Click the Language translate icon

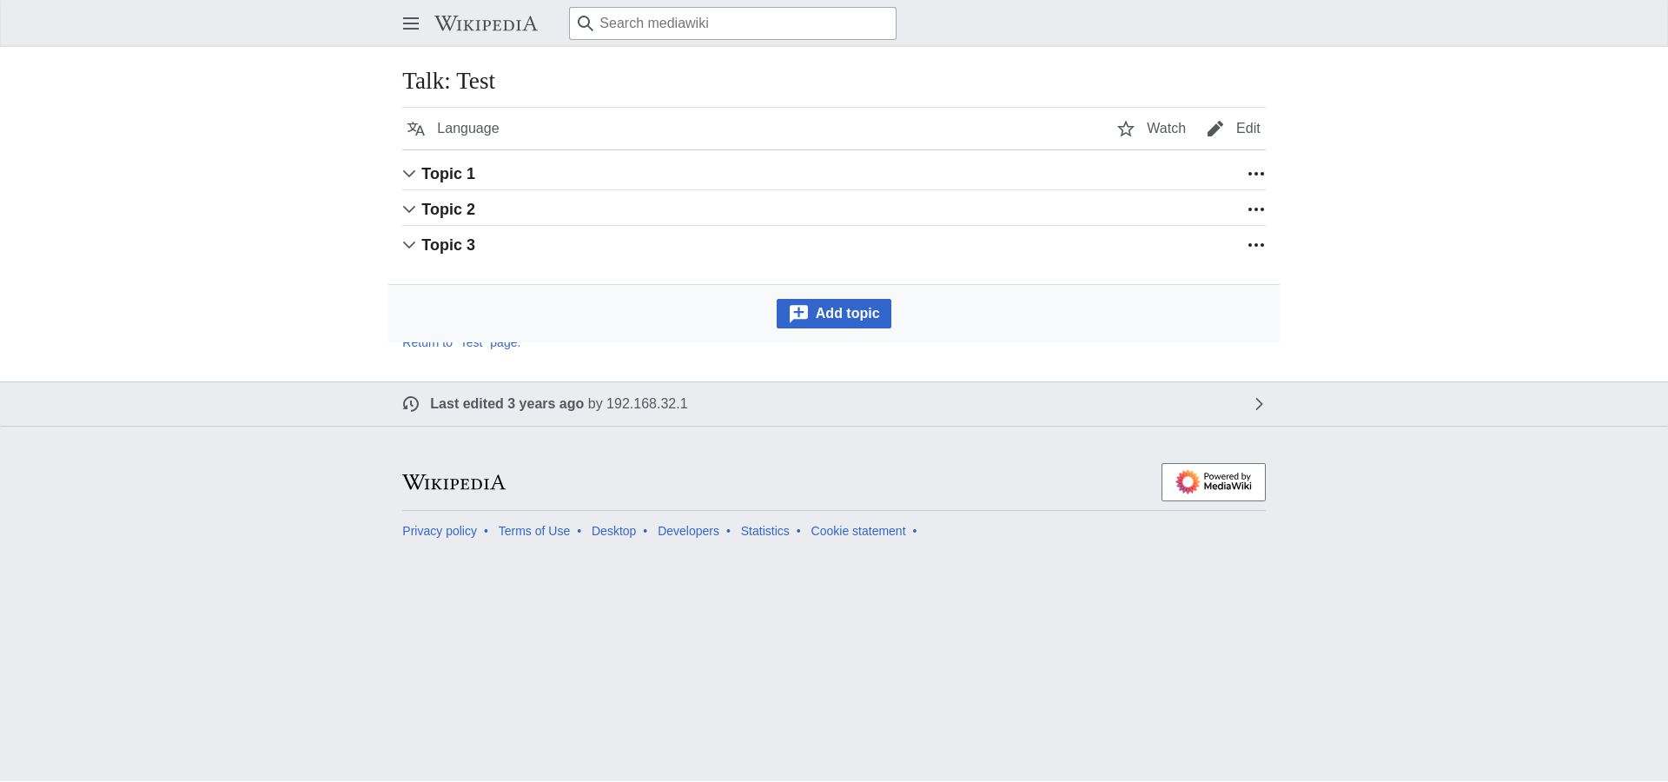pyautogui.click(x=416, y=129)
